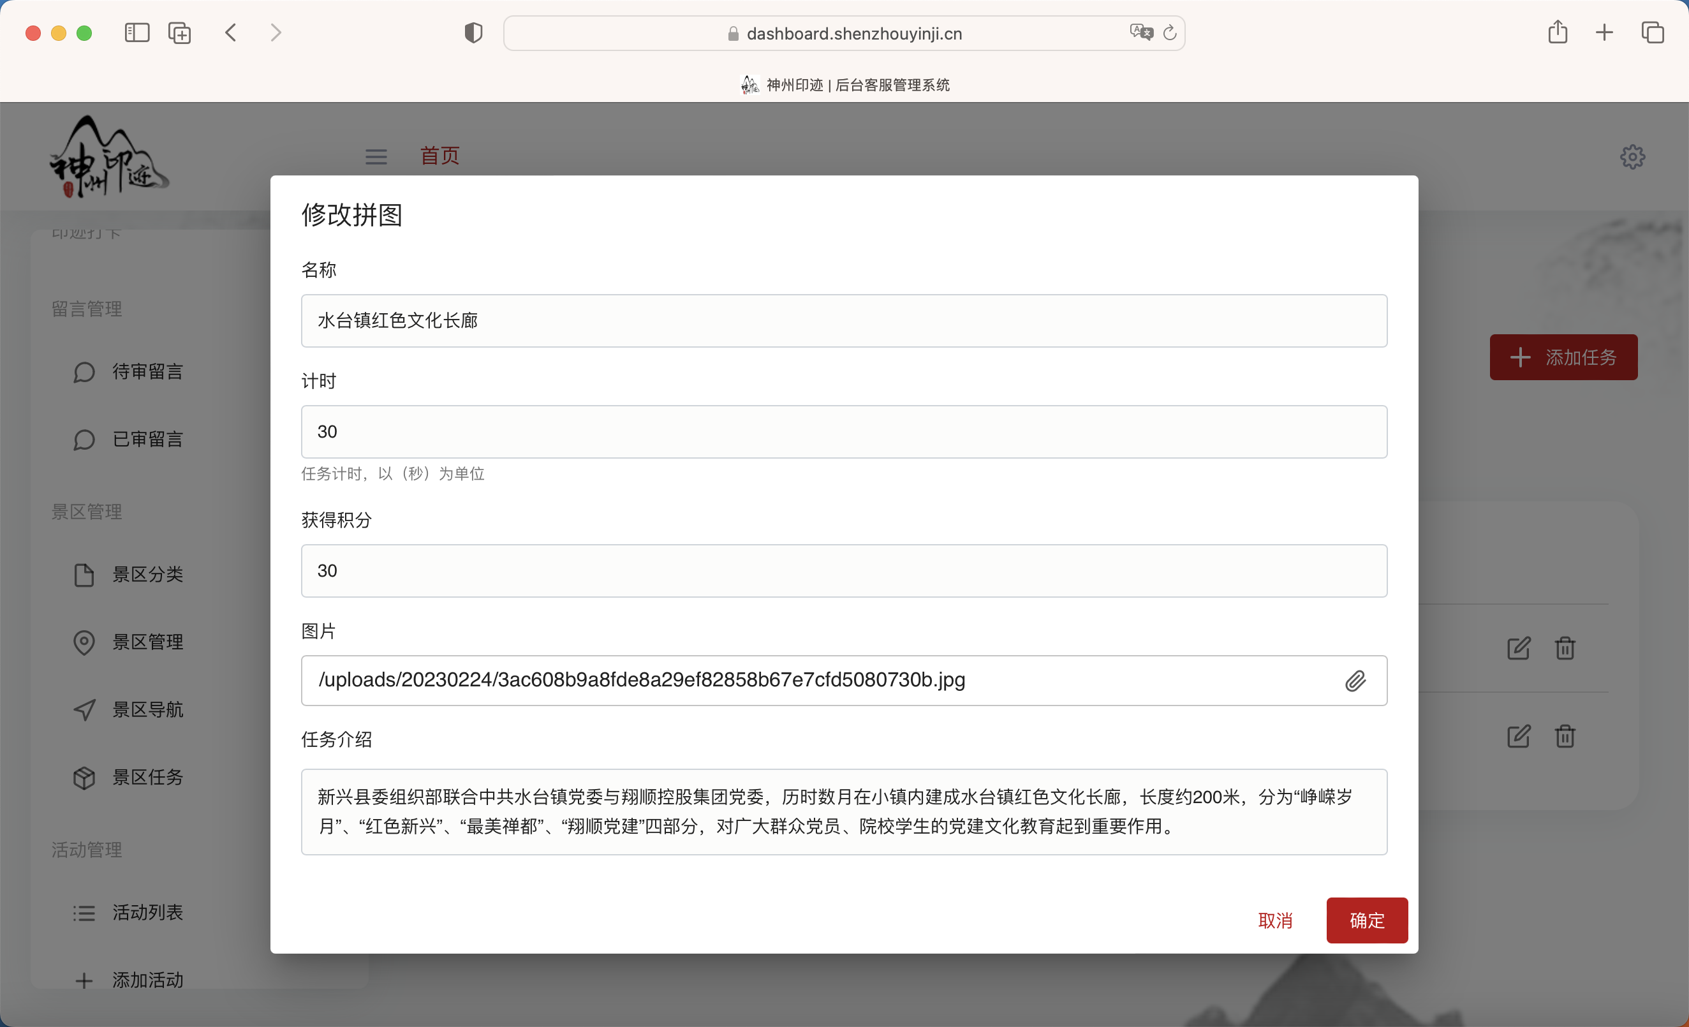Click the hamburger menu icon beside 首页
Viewport: 1689px width, 1027px height.
pyautogui.click(x=376, y=157)
